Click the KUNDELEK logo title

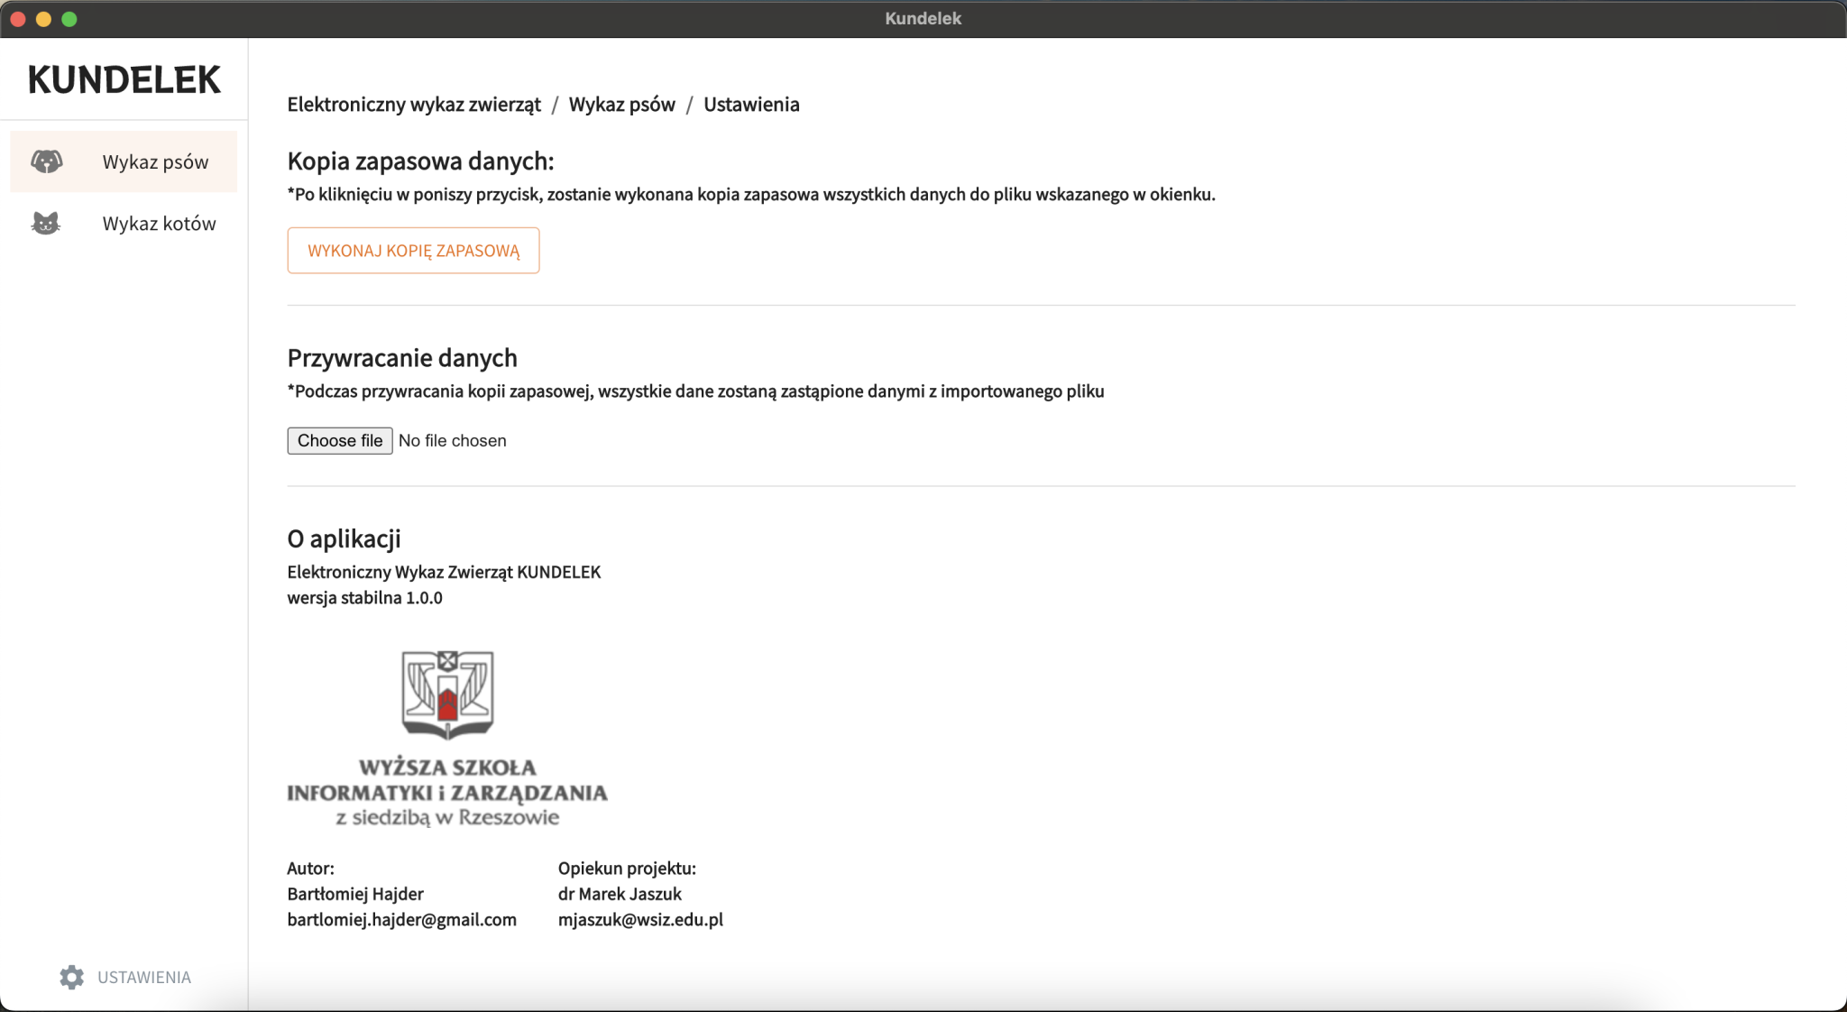124,79
